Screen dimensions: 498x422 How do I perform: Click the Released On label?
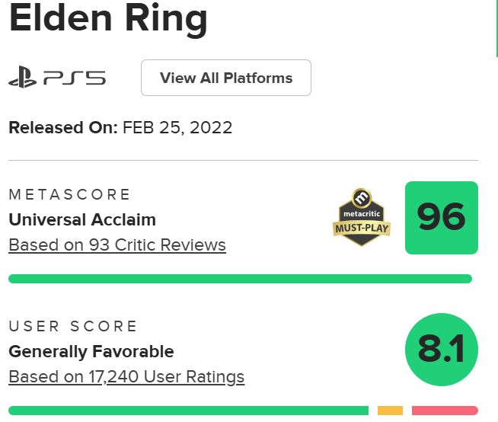pos(63,127)
